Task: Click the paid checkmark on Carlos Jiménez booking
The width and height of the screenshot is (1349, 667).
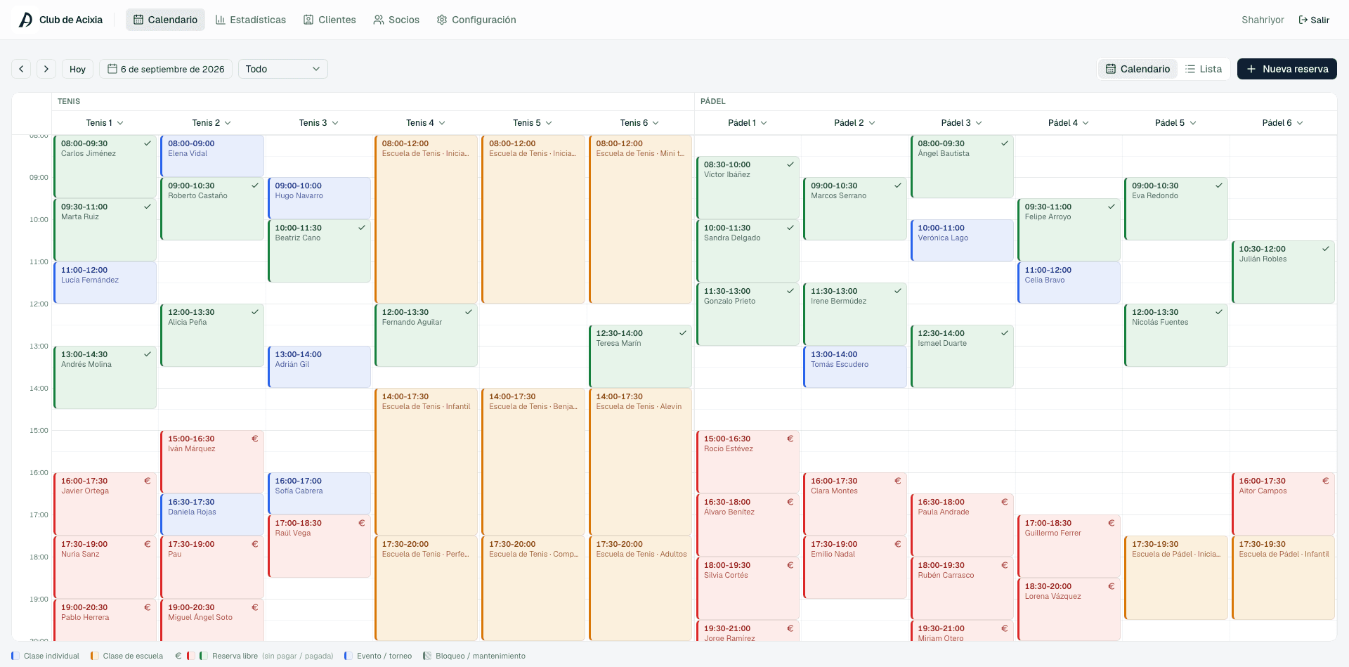Action: tap(148, 143)
